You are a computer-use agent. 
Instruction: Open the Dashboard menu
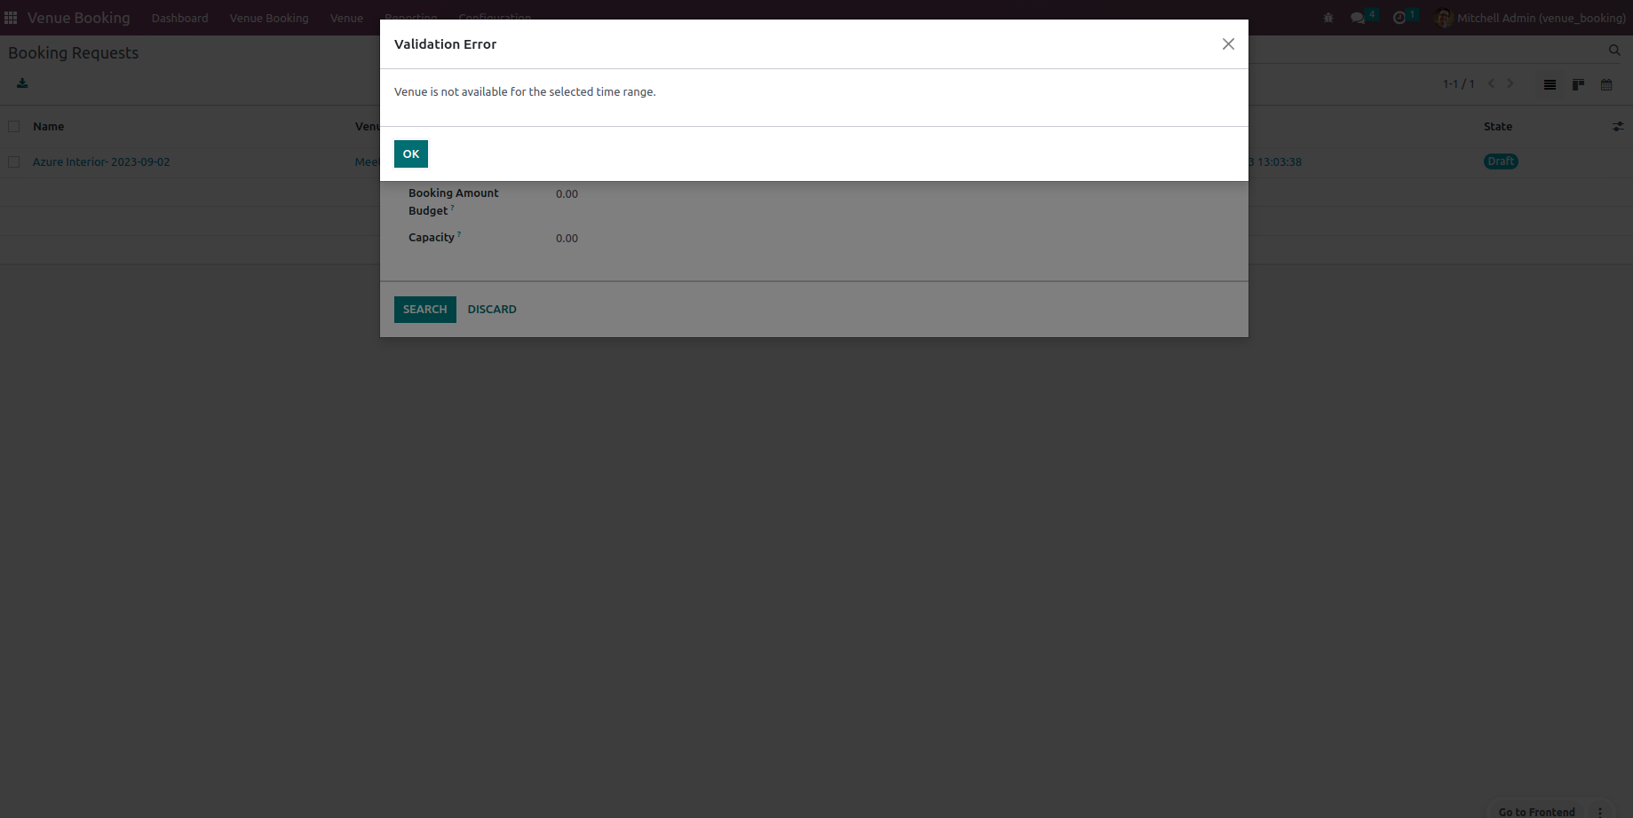coord(179,18)
